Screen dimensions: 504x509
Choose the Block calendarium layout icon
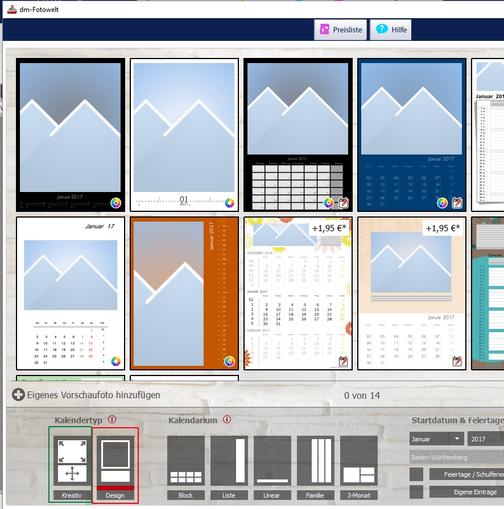coord(186,460)
